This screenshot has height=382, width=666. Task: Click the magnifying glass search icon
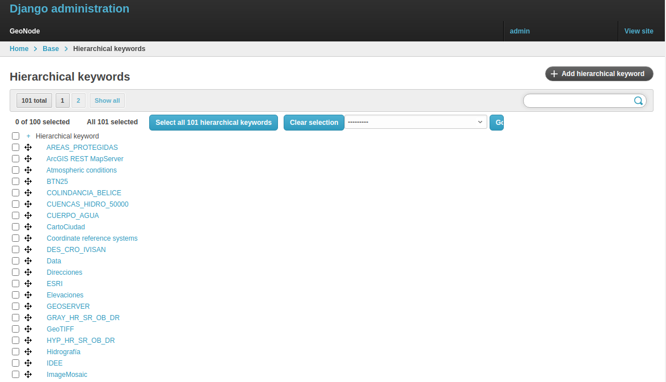click(x=638, y=100)
